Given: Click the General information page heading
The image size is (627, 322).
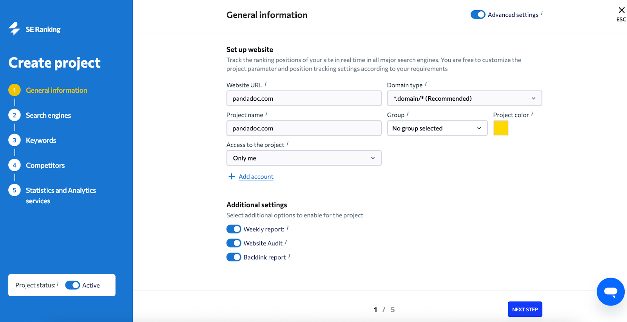Looking at the screenshot, I should tap(267, 15).
